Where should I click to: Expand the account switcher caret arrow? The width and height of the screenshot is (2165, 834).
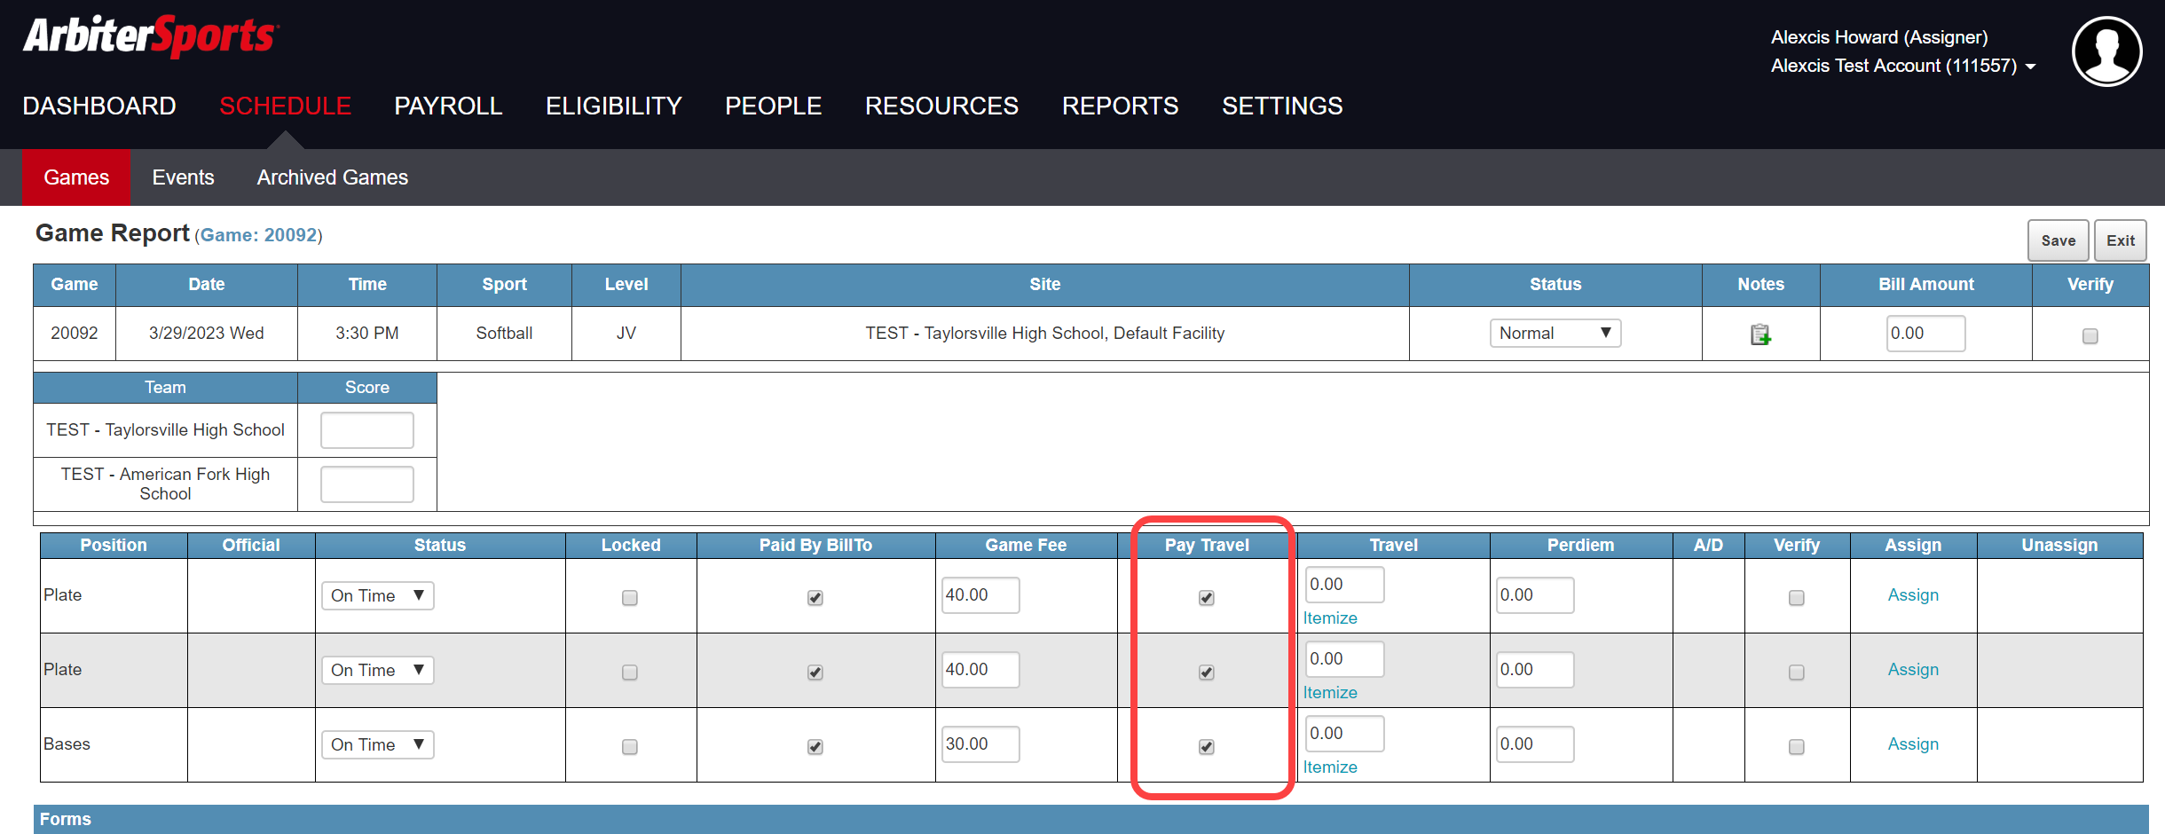(2030, 67)
